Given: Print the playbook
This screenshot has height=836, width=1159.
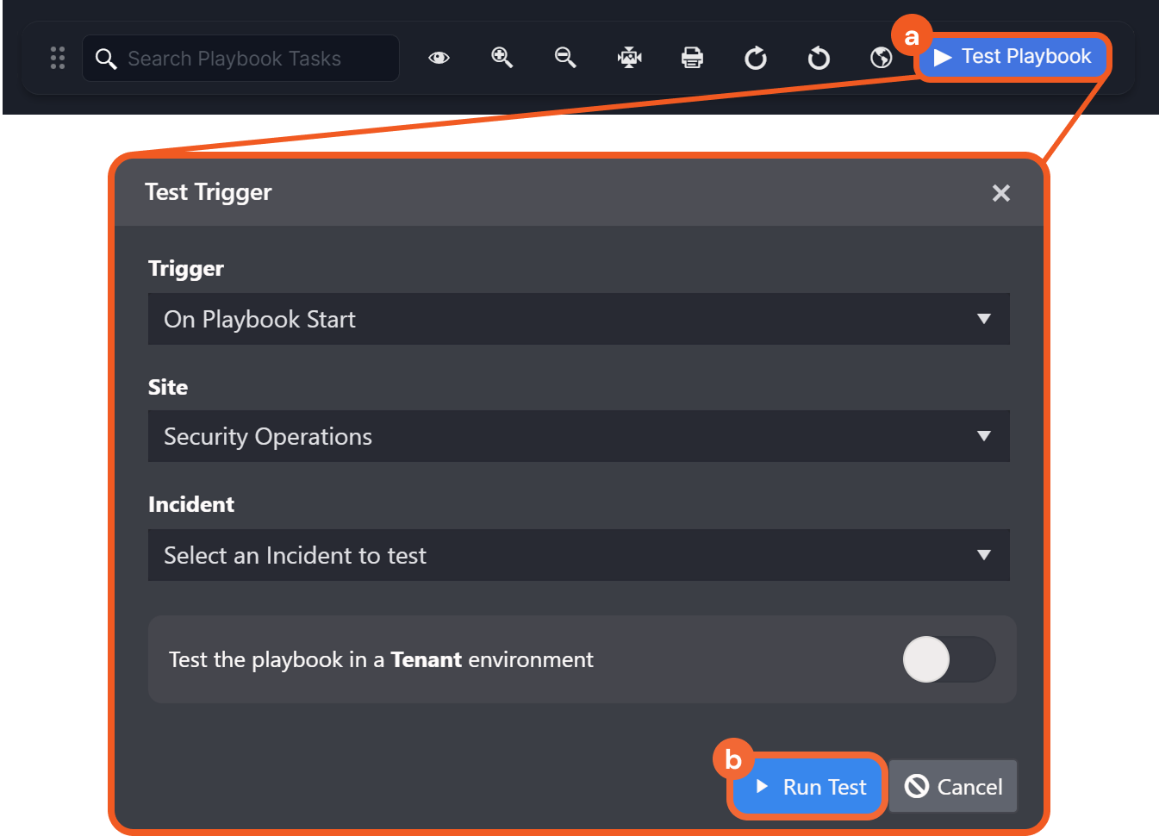Looking at the screenshot, I should coord(692,58).
